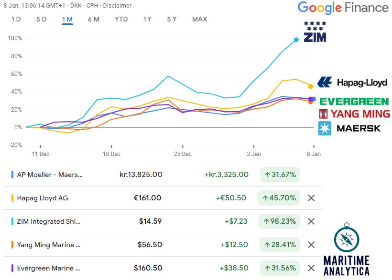Click the Hapag-Lloyd logo icon
Screen dimensions: 392x280
click(325, 82)
